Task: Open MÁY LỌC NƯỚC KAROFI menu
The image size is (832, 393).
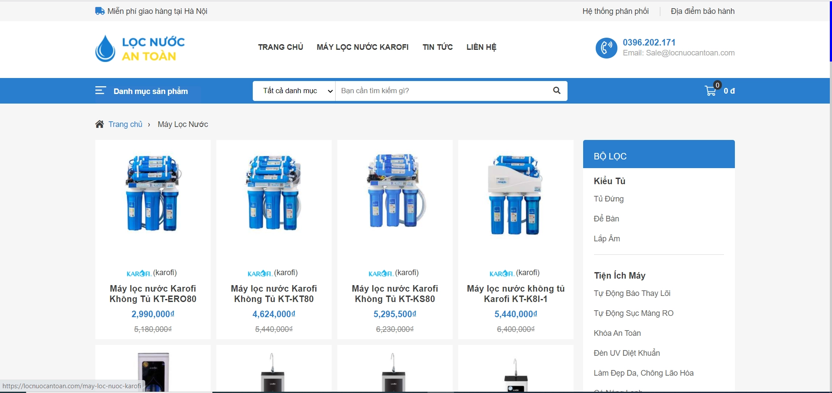Action: (x=362, y=47)
